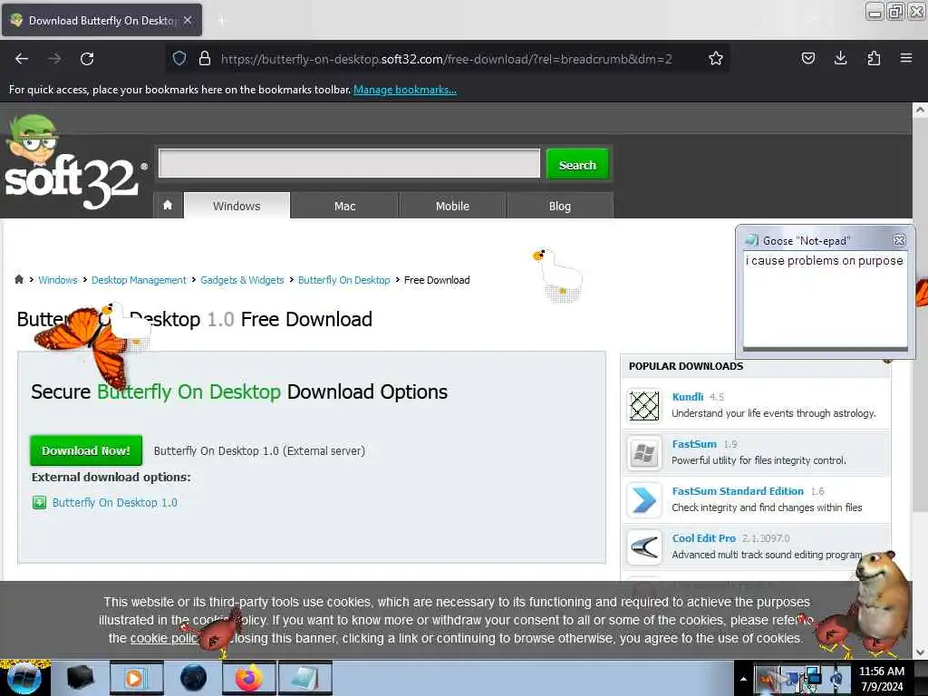Select the Windows tab
The width and height of the screenshot is (928, 696).
tap(237, 206)
